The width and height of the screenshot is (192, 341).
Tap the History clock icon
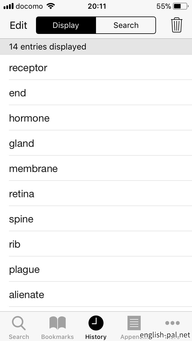coord(96,323)
